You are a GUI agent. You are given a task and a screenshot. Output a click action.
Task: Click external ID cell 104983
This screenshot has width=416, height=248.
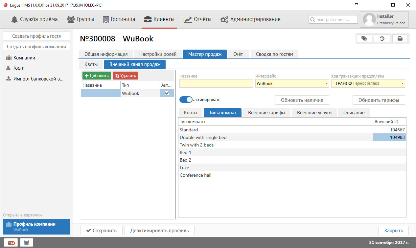pyautogui.click(x=390, y=137)
